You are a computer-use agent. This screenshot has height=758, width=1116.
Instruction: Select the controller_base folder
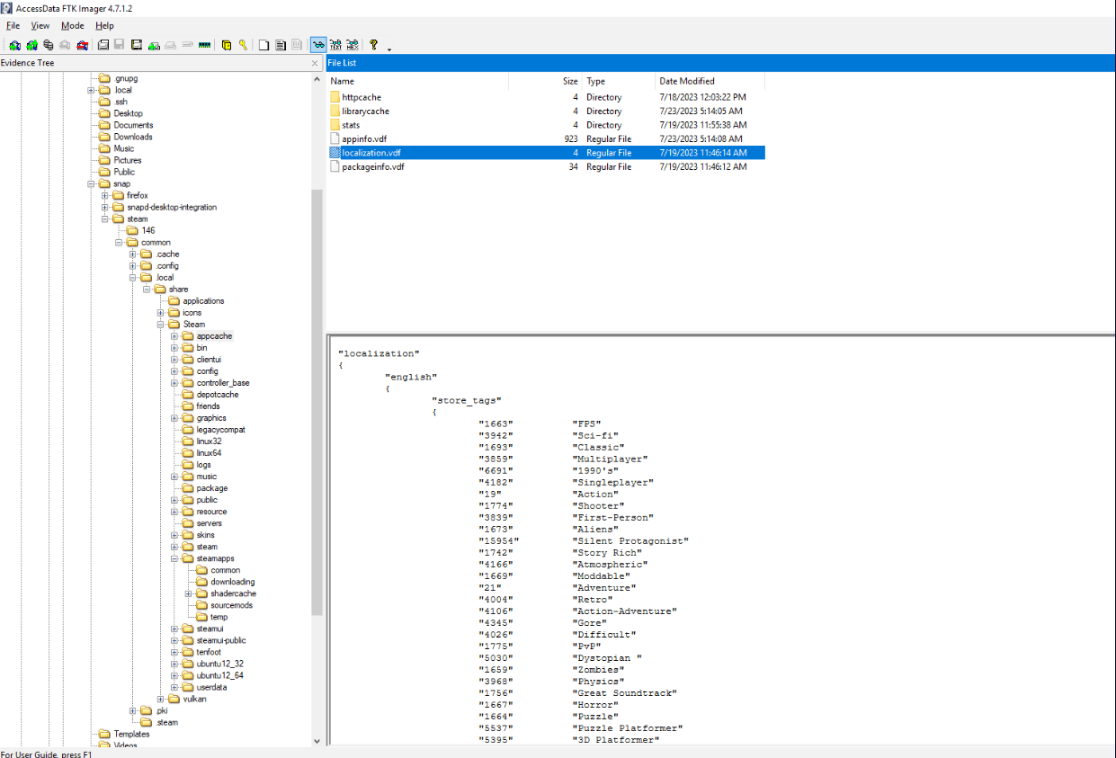click(223, 382)
